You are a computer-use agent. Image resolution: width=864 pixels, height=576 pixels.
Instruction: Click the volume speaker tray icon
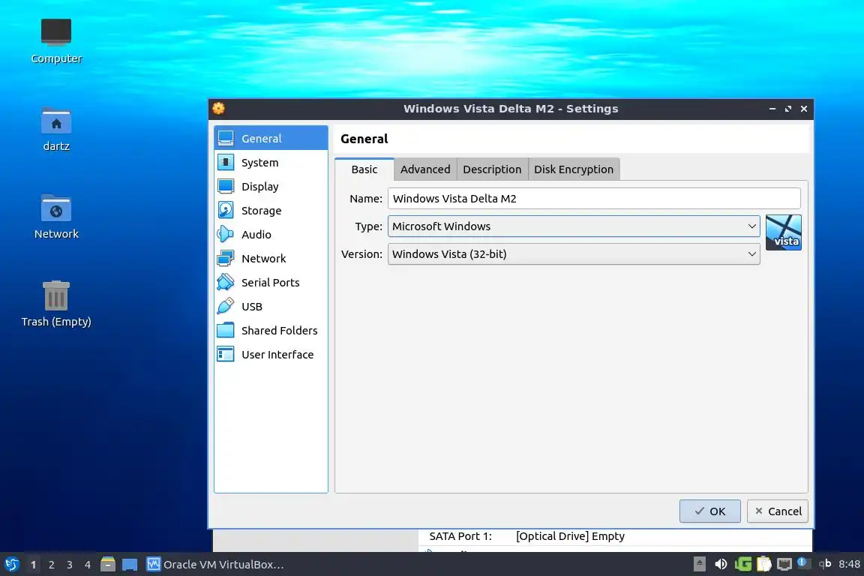[721, 564]
